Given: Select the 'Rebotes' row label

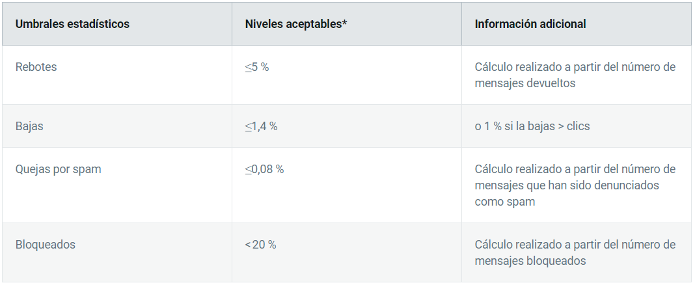Looking at the screenshot, I should tap(36, 67).
